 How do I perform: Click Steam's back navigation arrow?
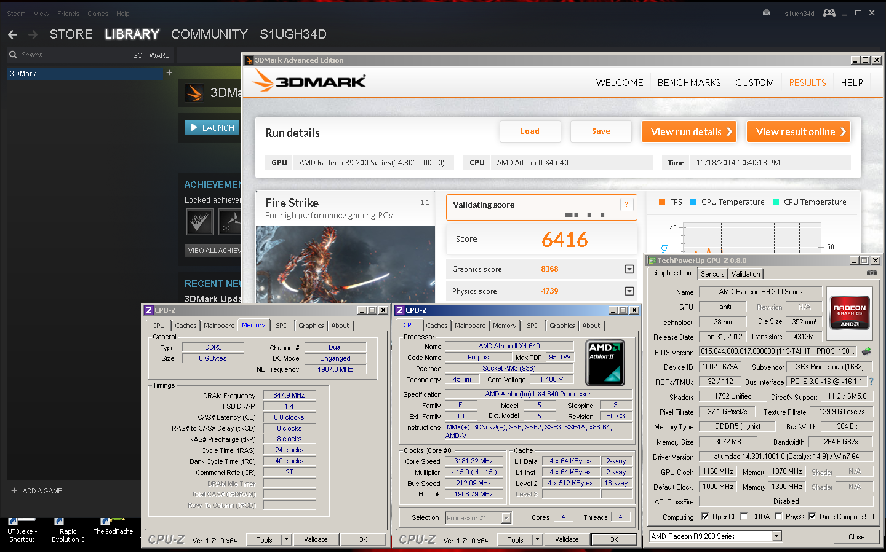pyautogui.click(x=13, y=34)
